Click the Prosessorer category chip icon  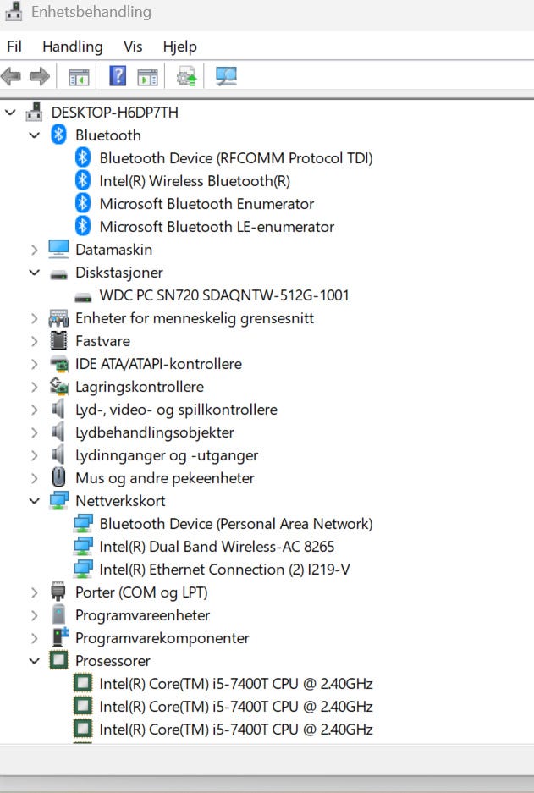(58, 660)
